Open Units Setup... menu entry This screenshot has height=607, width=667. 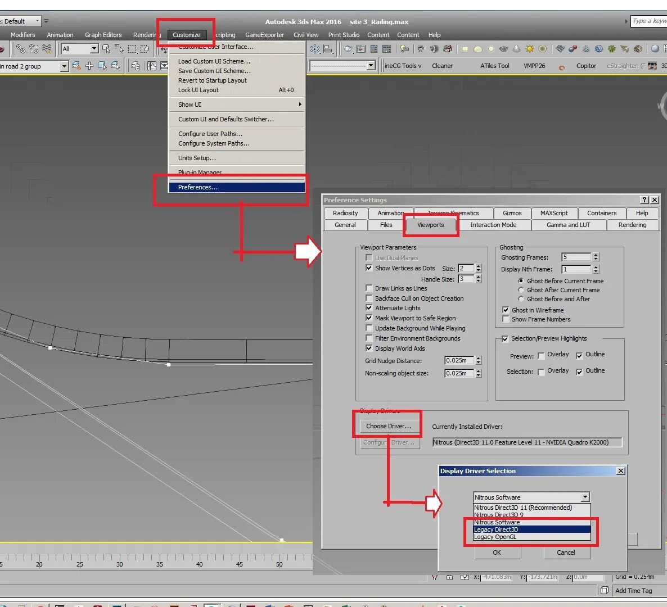point(237,158)
